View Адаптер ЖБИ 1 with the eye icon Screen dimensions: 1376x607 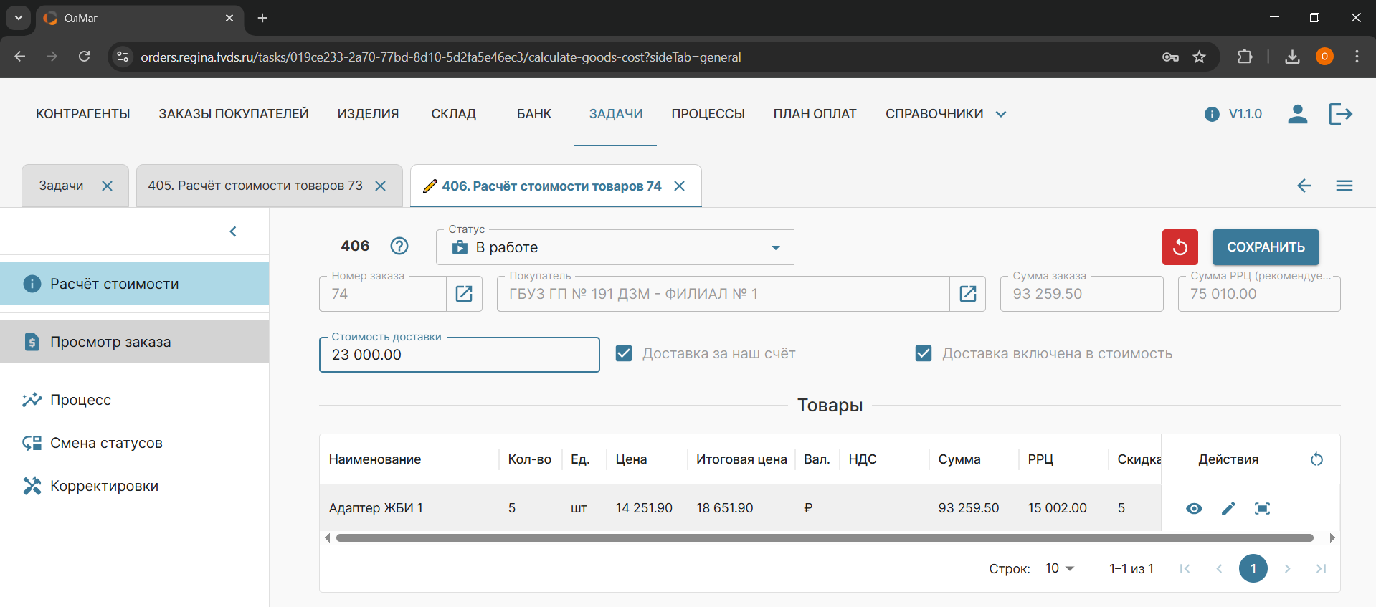[x=1194, y=508]
